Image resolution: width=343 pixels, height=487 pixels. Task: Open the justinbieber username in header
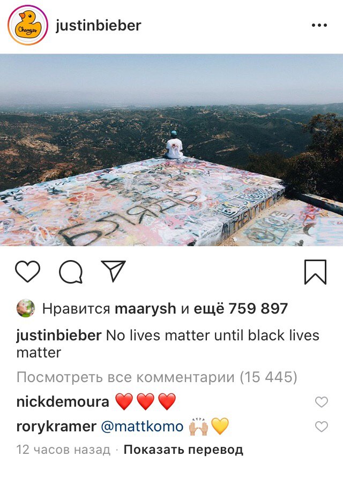tap(98, 26)
